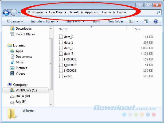The width and height of the screenshot is (164, 123).
Task: Select the DATA (D:) drive
Action: coord(23,96)
